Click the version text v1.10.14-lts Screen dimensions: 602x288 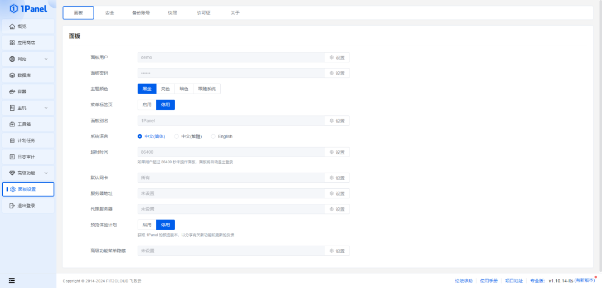561,281
